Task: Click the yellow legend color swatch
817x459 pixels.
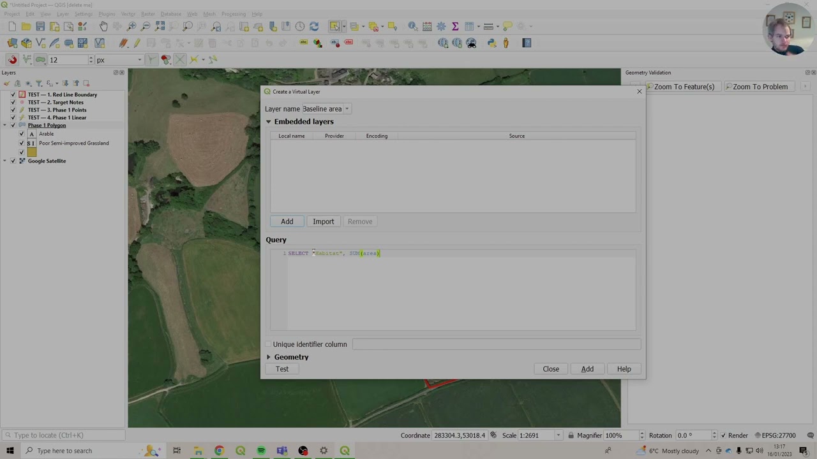Action: 32,152
